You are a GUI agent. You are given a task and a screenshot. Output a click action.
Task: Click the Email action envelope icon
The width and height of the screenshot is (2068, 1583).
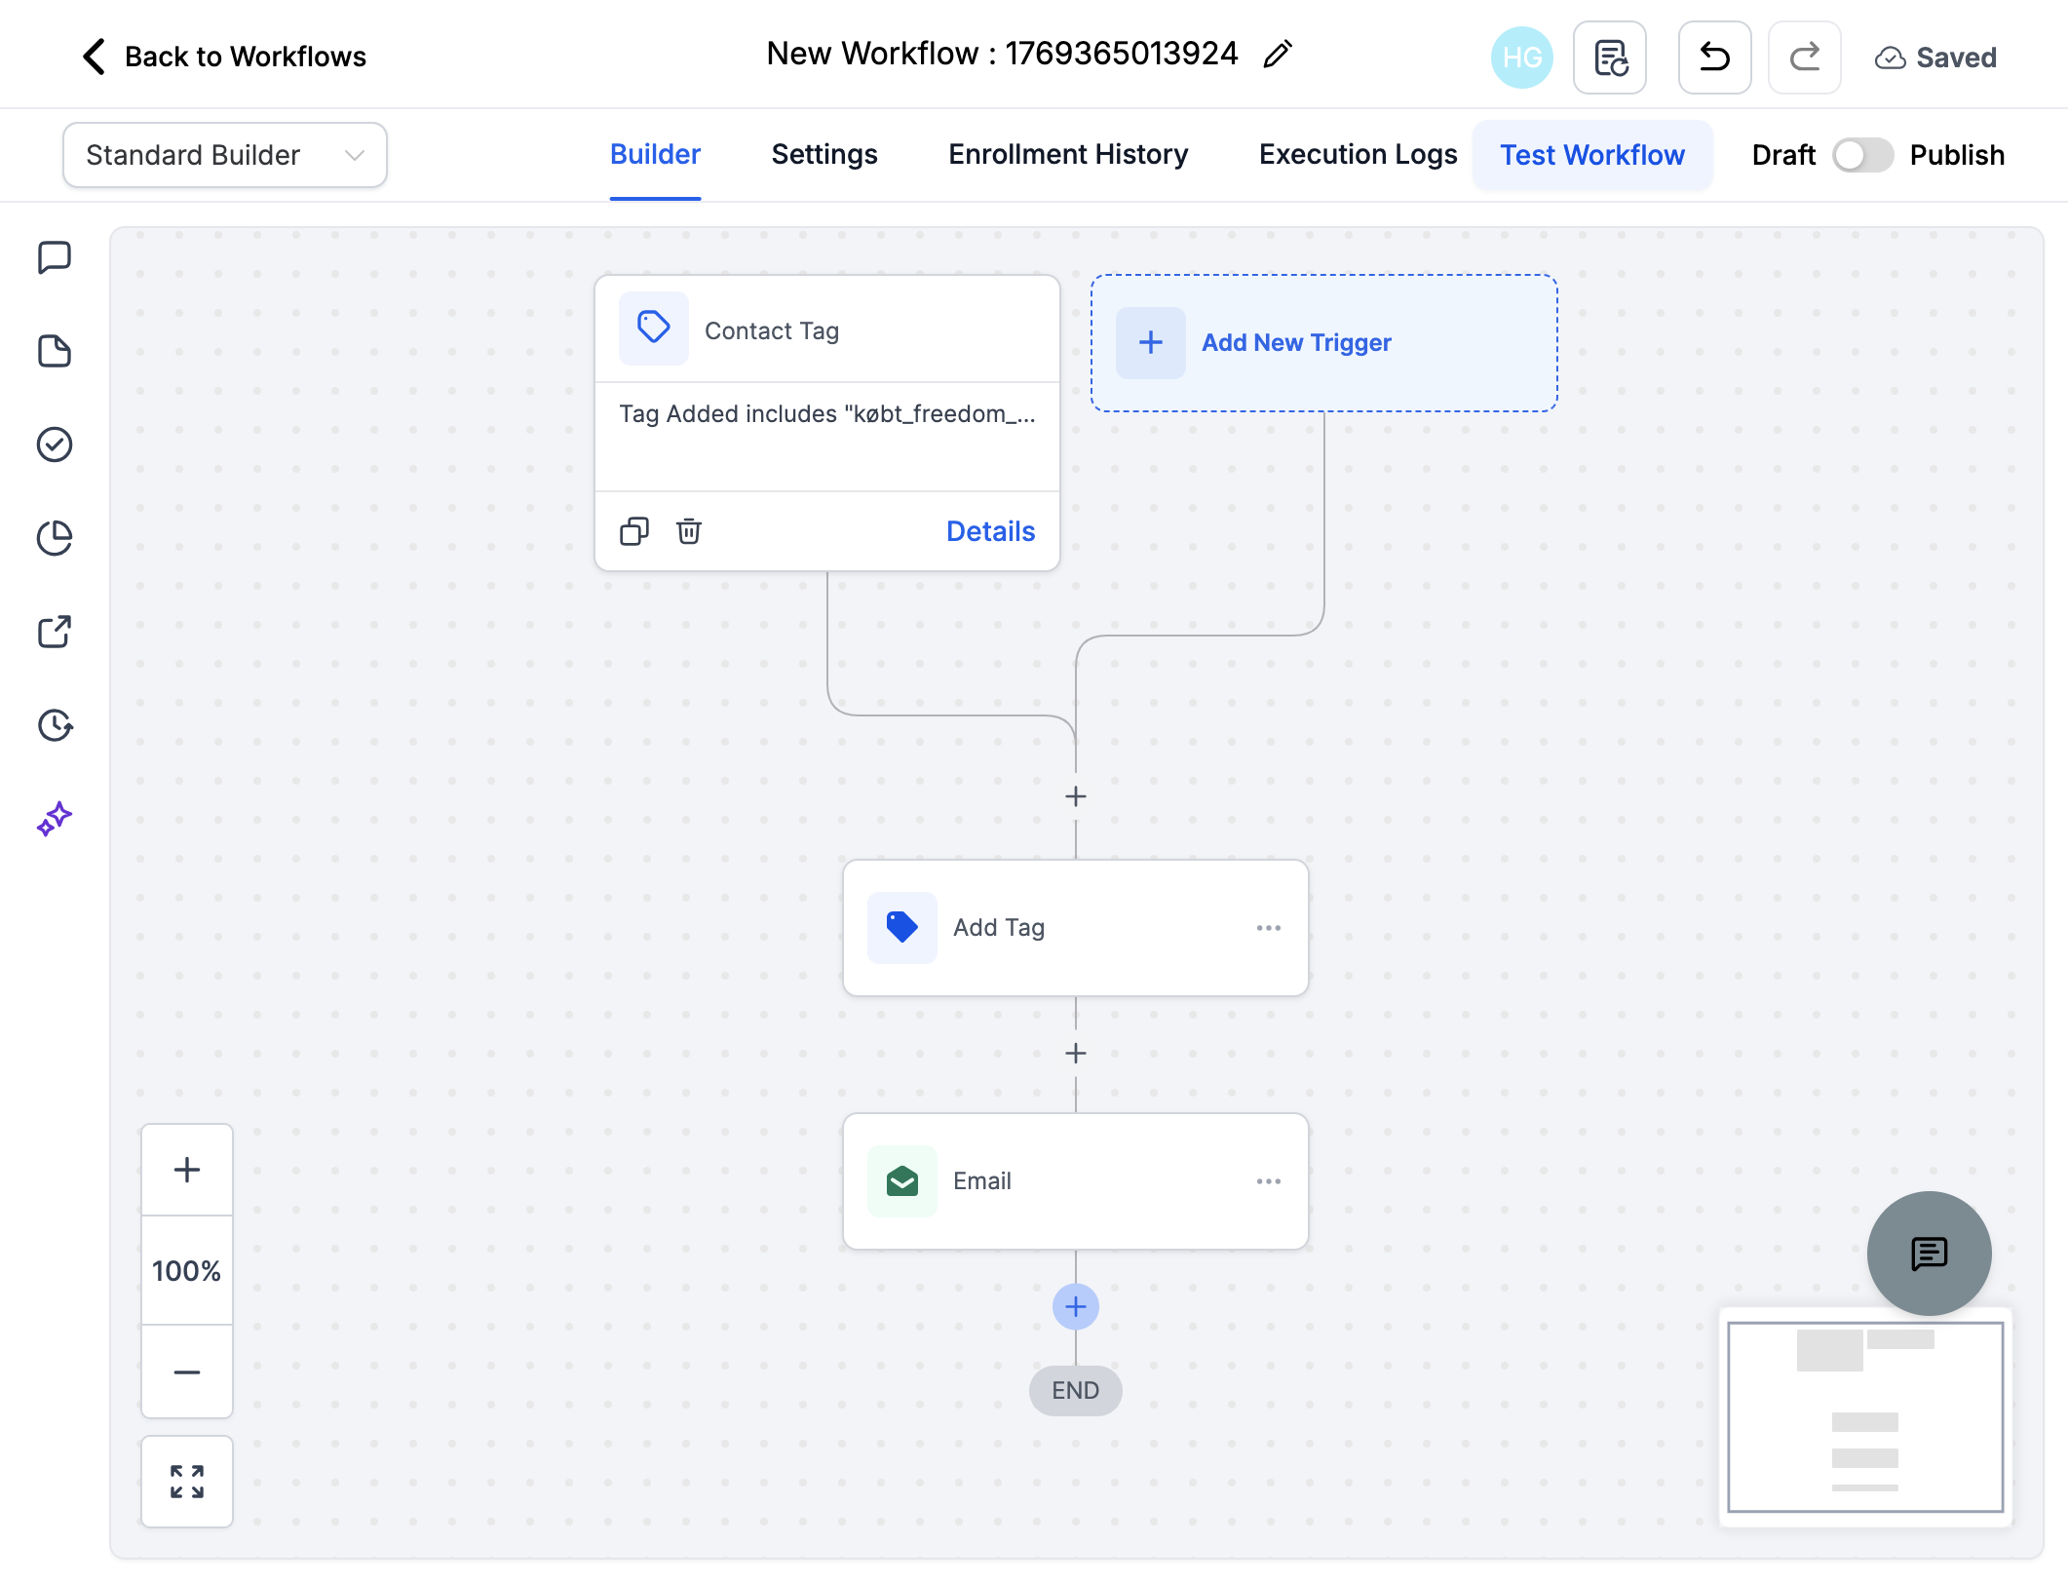(902, 1181)
